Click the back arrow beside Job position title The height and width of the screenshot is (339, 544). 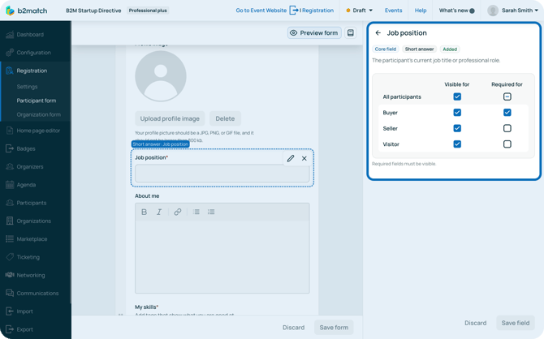[378, 33]
